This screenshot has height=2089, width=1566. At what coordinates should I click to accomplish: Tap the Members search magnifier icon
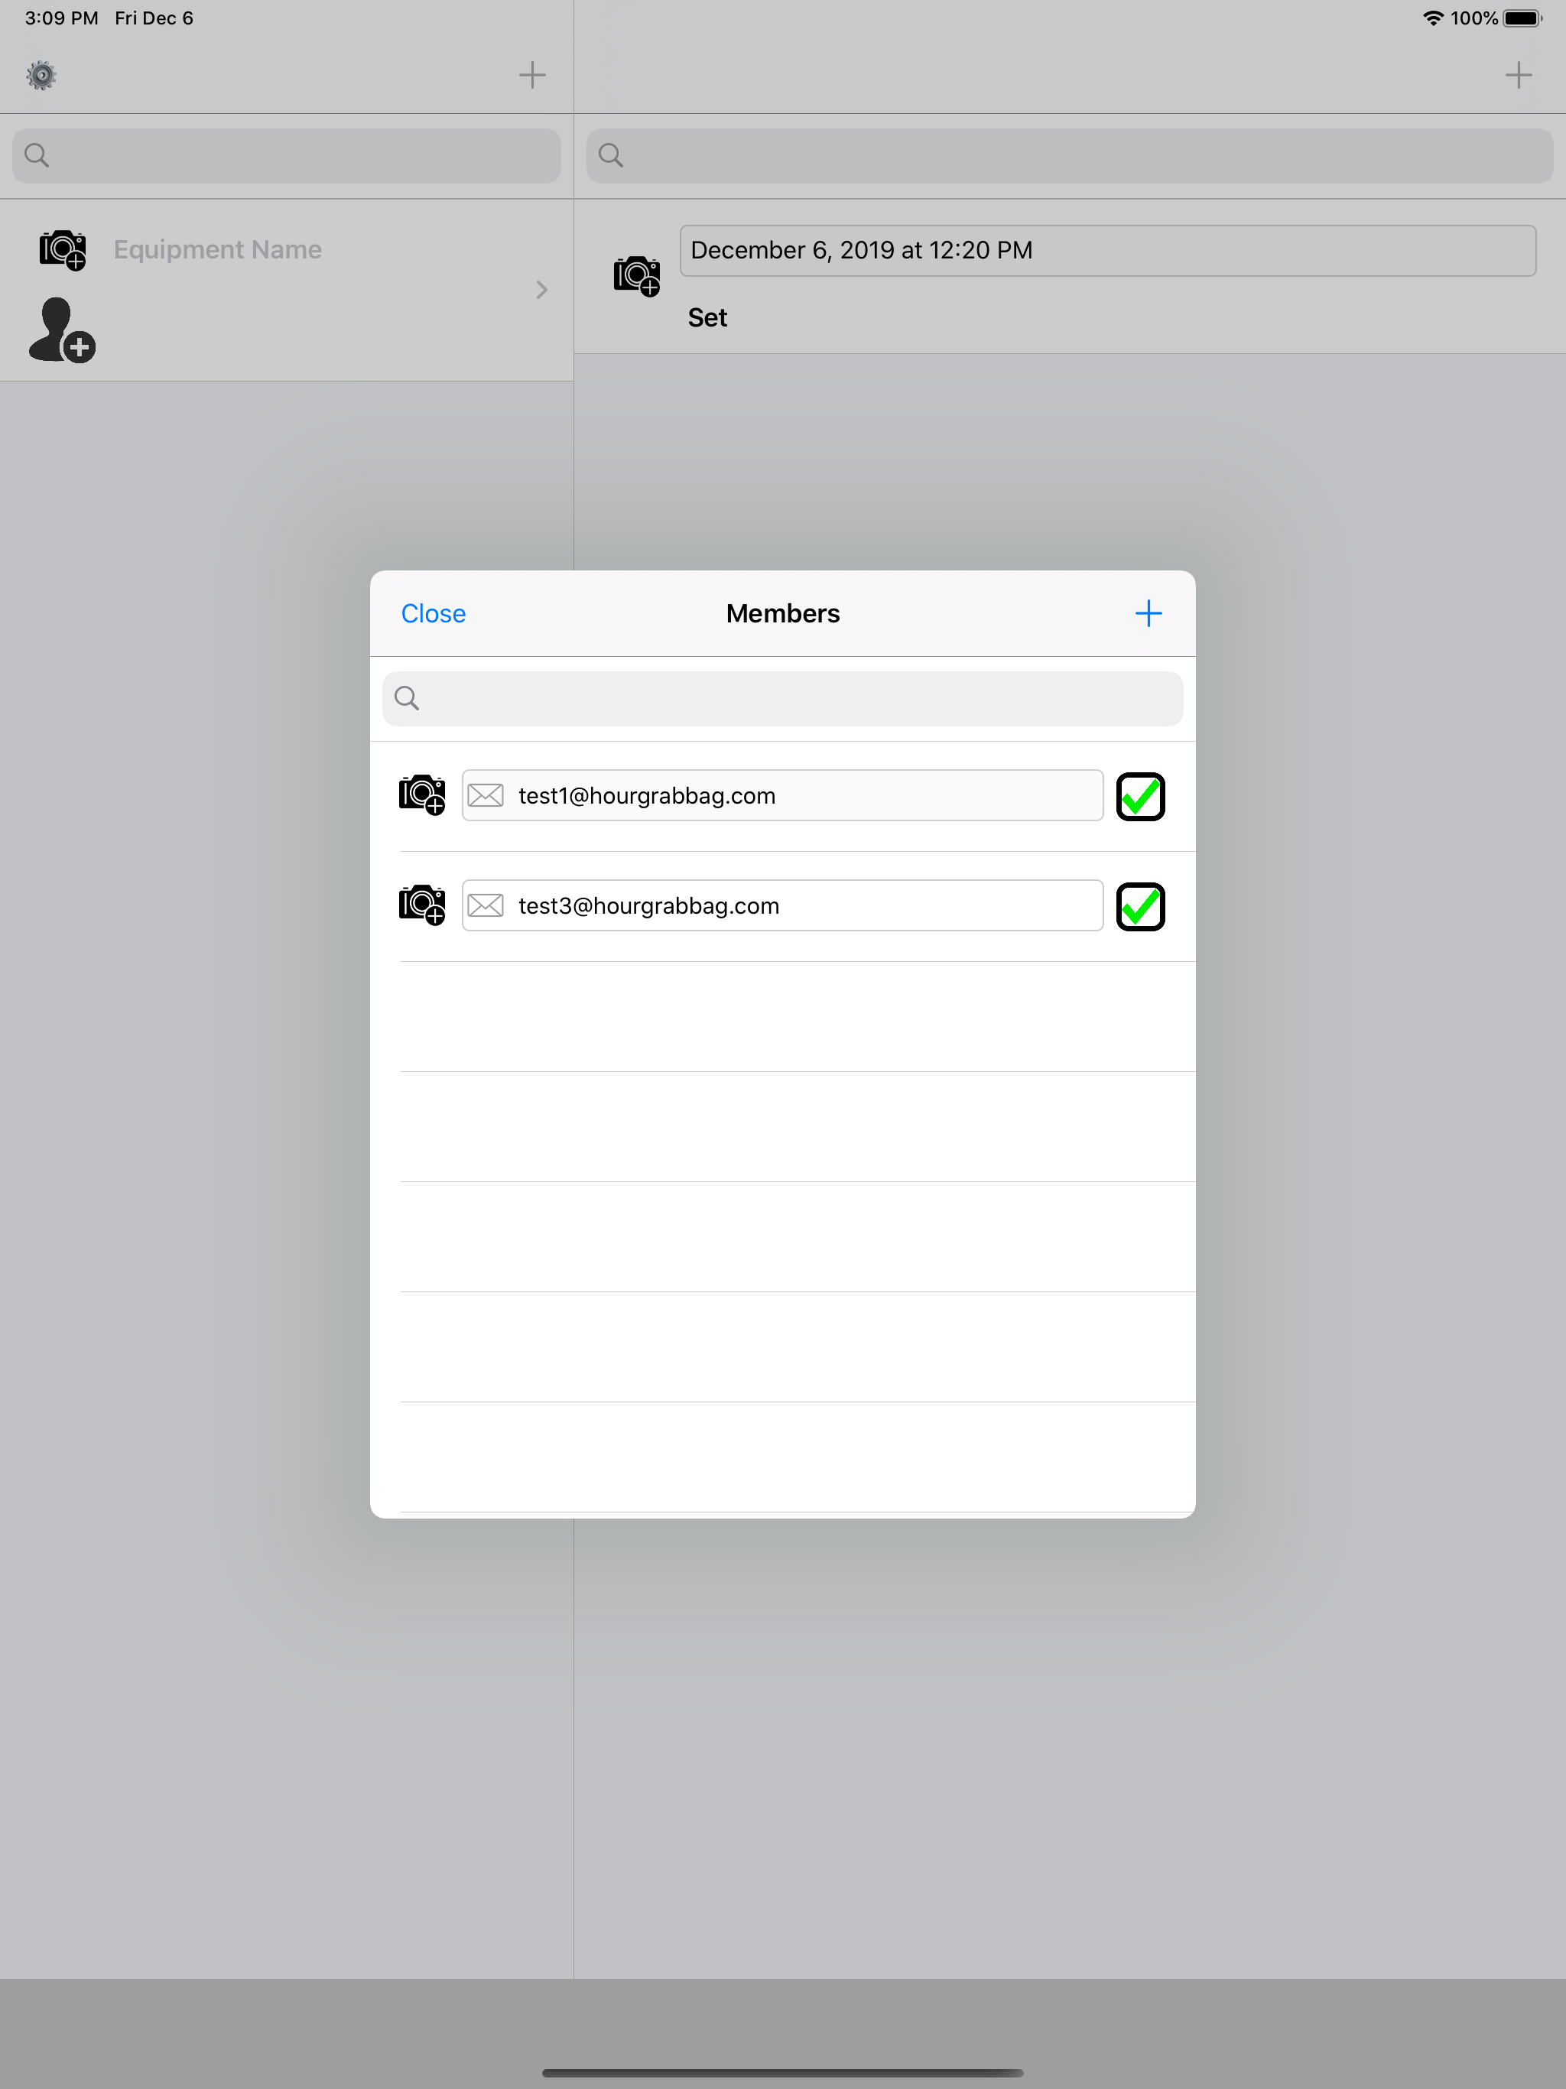[407, 699]
